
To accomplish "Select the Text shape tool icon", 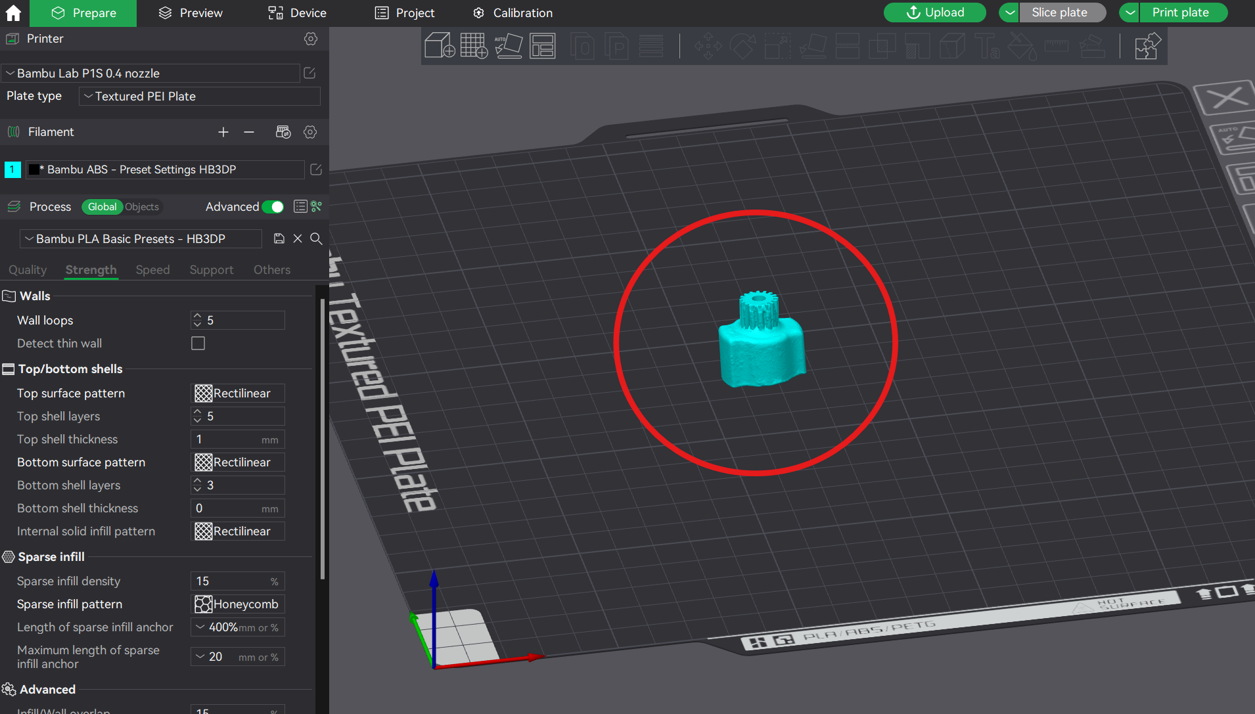I will 987,47.
